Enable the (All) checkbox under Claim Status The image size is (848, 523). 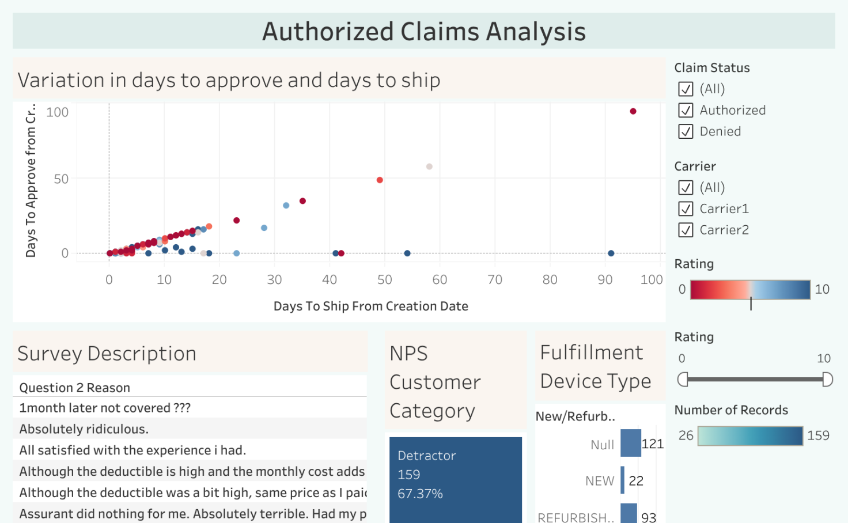tap(686, 89)
